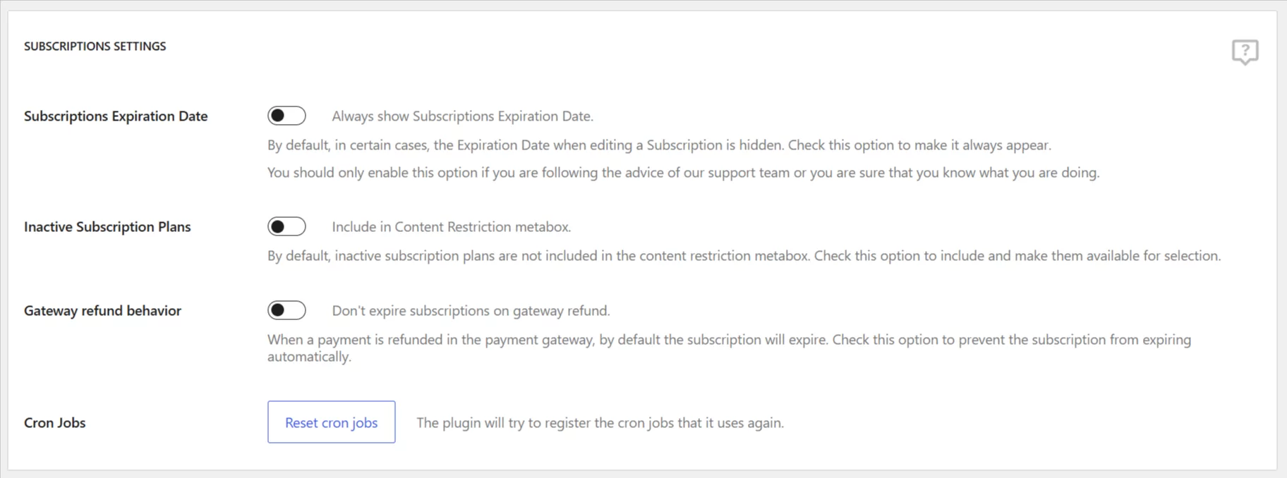
Task: Enable the Subscriptions Expiration Date toggle
Action: coord(286,116)
